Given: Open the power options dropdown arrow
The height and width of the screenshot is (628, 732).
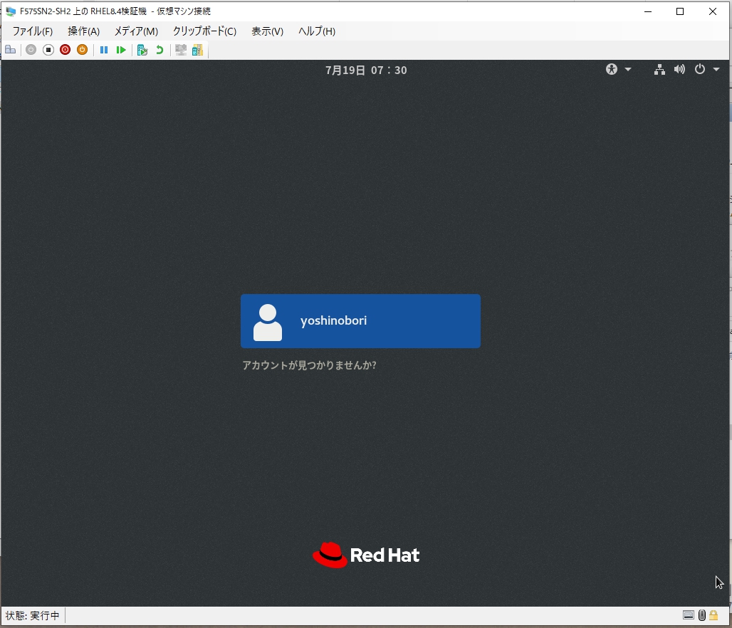Looking at the screenshot, I should click(716, 69).
